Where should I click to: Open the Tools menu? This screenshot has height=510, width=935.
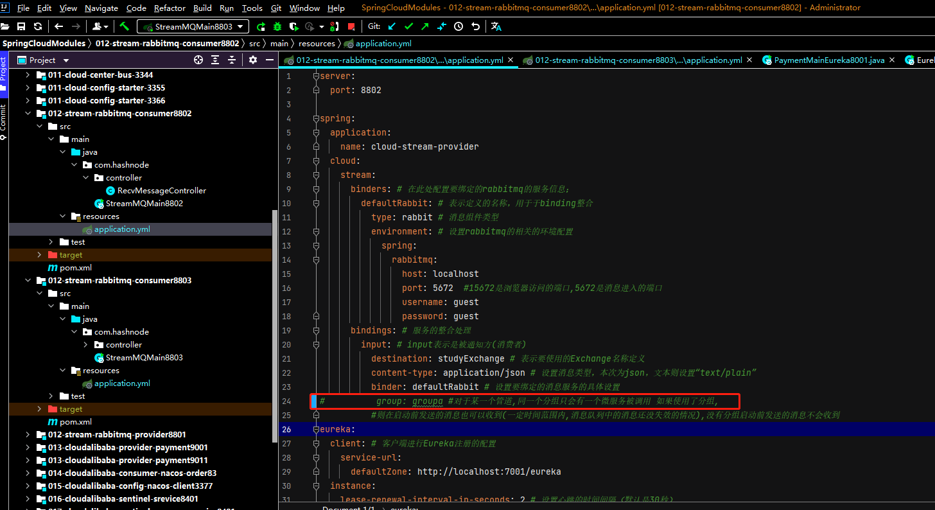tap(252, 8)
